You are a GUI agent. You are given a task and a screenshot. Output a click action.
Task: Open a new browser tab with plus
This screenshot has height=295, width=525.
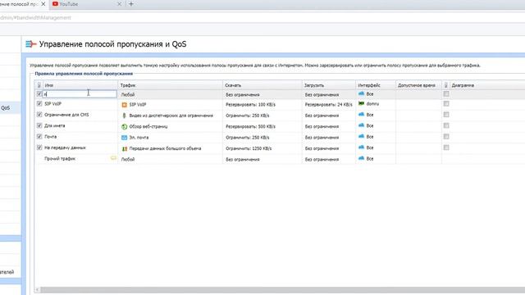point(131,4)
